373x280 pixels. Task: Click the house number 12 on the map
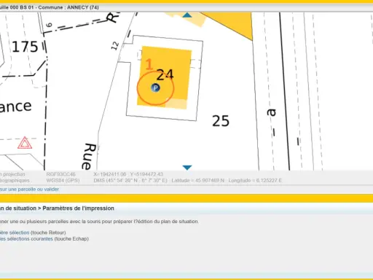pyautogui.click(x=115, y=46)
